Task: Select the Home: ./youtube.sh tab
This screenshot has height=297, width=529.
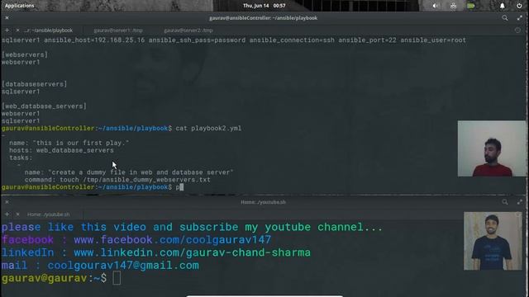Action: pos(48,214)
